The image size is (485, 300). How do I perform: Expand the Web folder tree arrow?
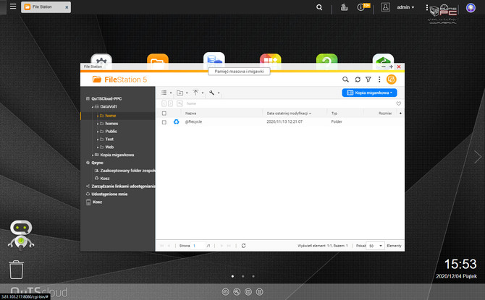point(98,147)
